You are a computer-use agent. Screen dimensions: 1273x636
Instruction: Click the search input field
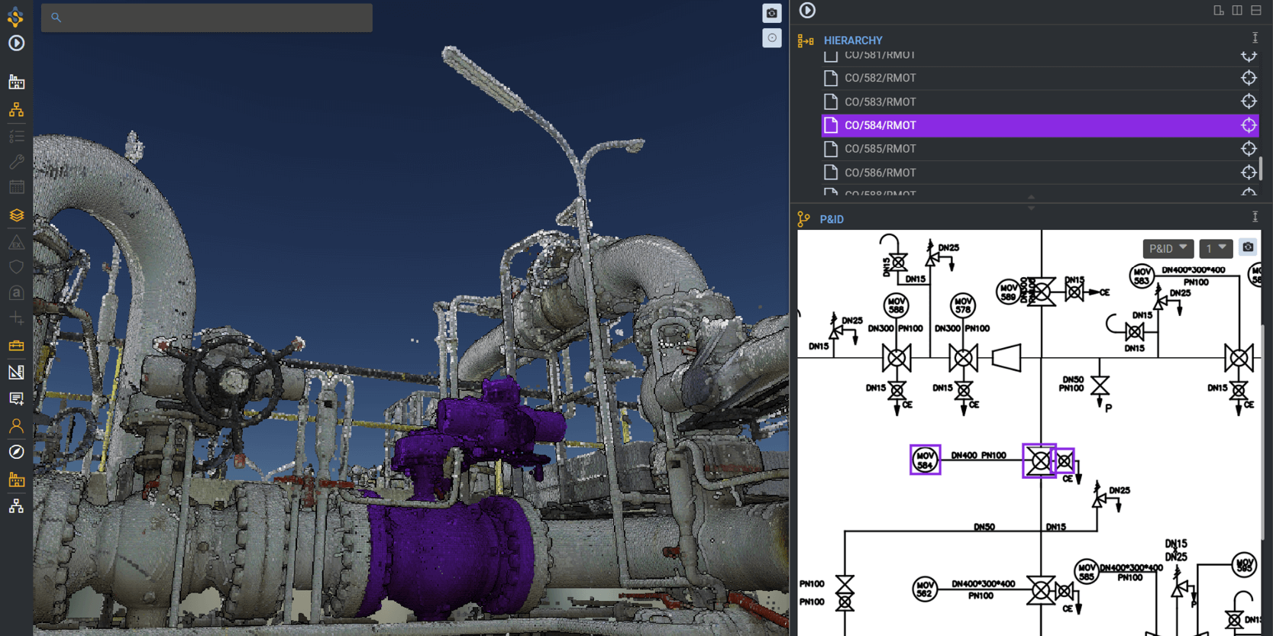pyautogui.click(x=207, y=18)
